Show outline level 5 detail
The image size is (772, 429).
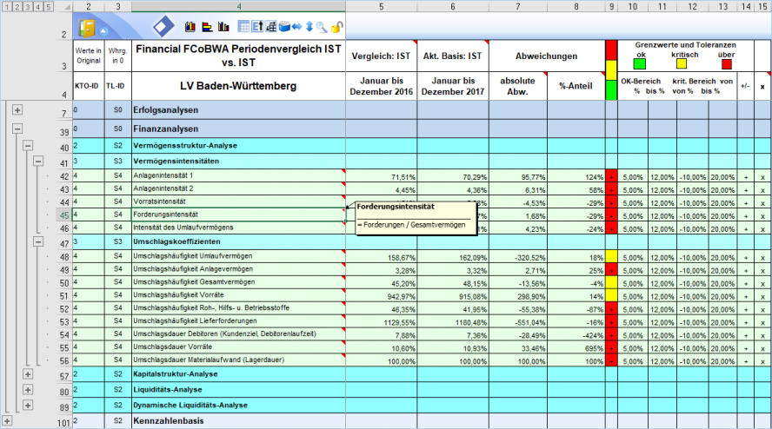[49, 6]
